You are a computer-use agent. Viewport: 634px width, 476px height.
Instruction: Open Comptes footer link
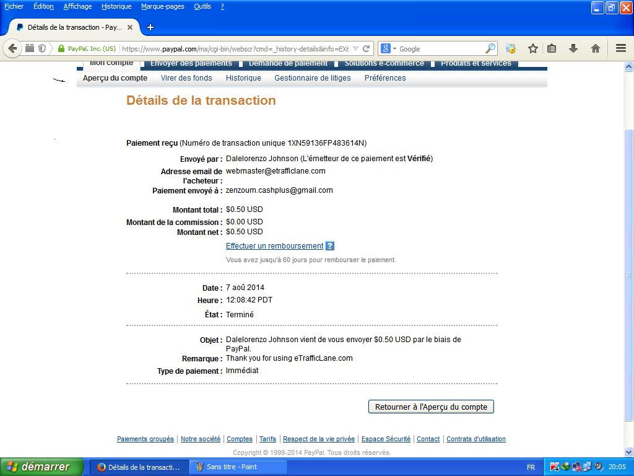point(240,439)
